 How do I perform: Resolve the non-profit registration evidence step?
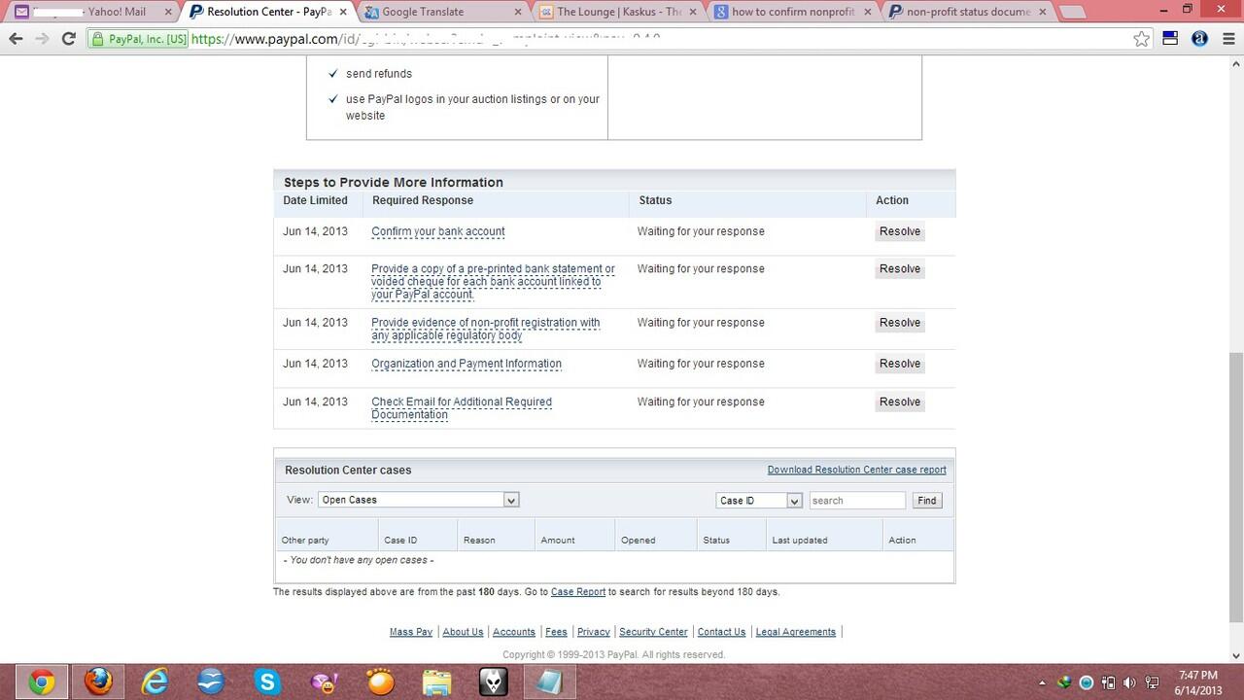pyautogui.click(x=900, y=322)
